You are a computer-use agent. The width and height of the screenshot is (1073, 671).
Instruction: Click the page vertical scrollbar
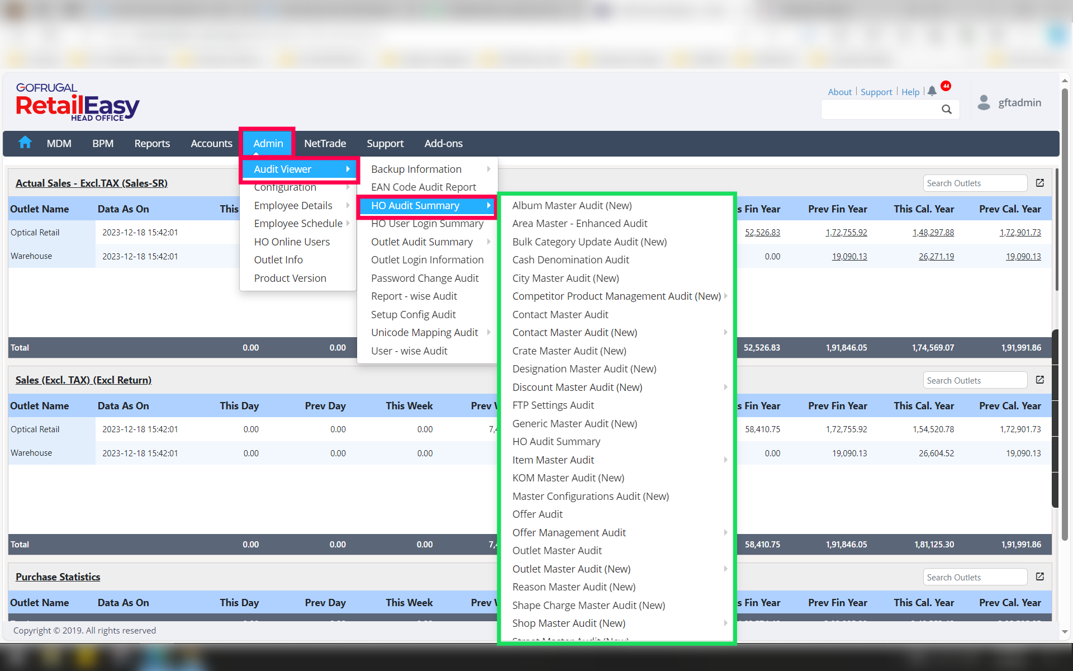[1065, 313]
